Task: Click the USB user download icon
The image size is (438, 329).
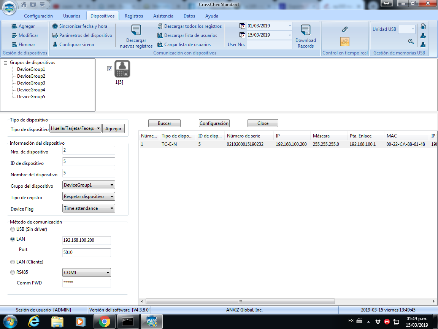Action: point(423,45)
